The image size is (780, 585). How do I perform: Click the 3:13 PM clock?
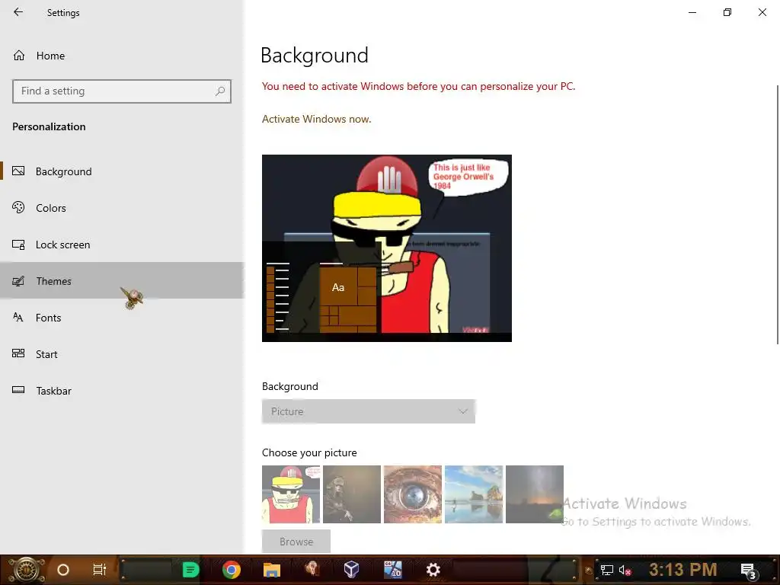click(682, 569)
